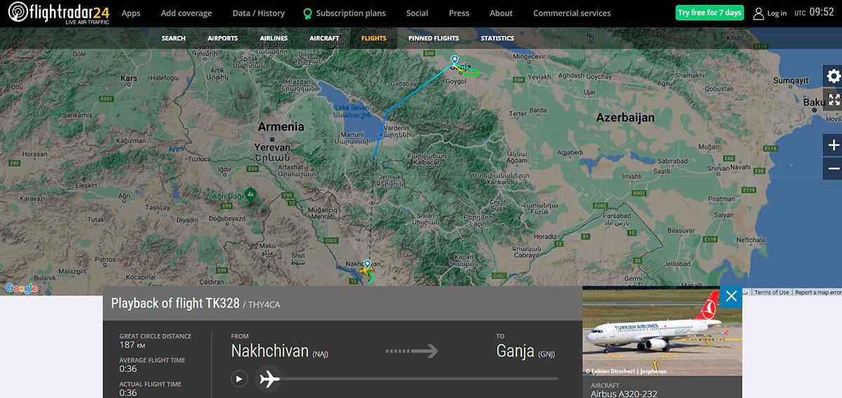Open the Add coverage link
842x398 pixels.
[186, 13]
